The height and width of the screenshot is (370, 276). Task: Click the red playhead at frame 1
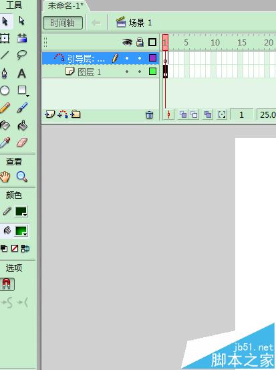point(165,42)
